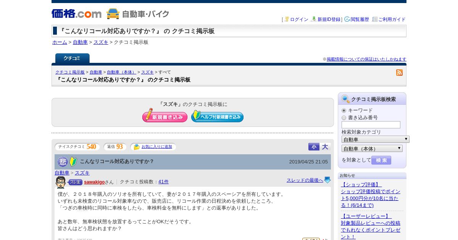Click スズキ link above the author
The image size is (458, 240).
pyautogui.click(x=82, y=173)
